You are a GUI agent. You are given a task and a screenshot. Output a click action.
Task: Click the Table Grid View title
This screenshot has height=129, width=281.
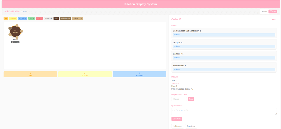pyautogui.click(x=12, y=12)
